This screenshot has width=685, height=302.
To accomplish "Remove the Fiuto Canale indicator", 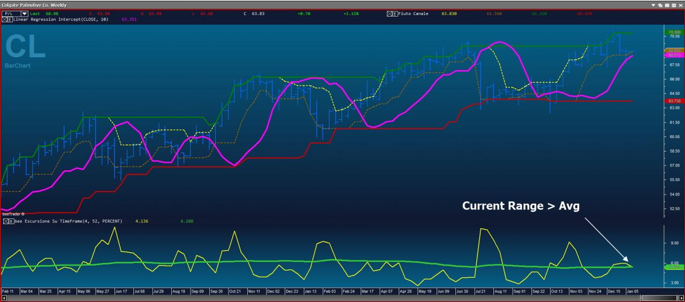I will point(390,13).
